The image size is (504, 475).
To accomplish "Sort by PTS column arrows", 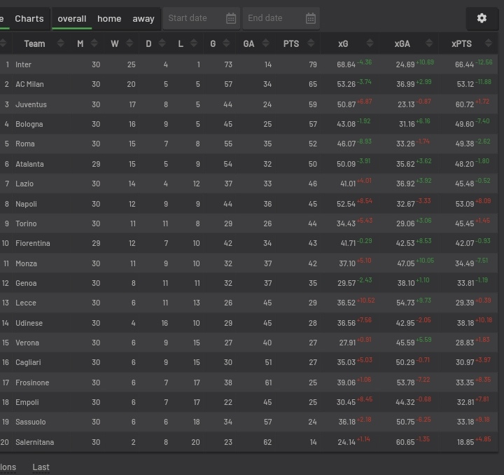I will tap(311, 43).
